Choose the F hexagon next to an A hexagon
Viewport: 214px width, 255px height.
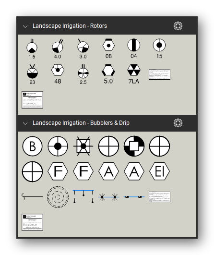pos(83,171)
